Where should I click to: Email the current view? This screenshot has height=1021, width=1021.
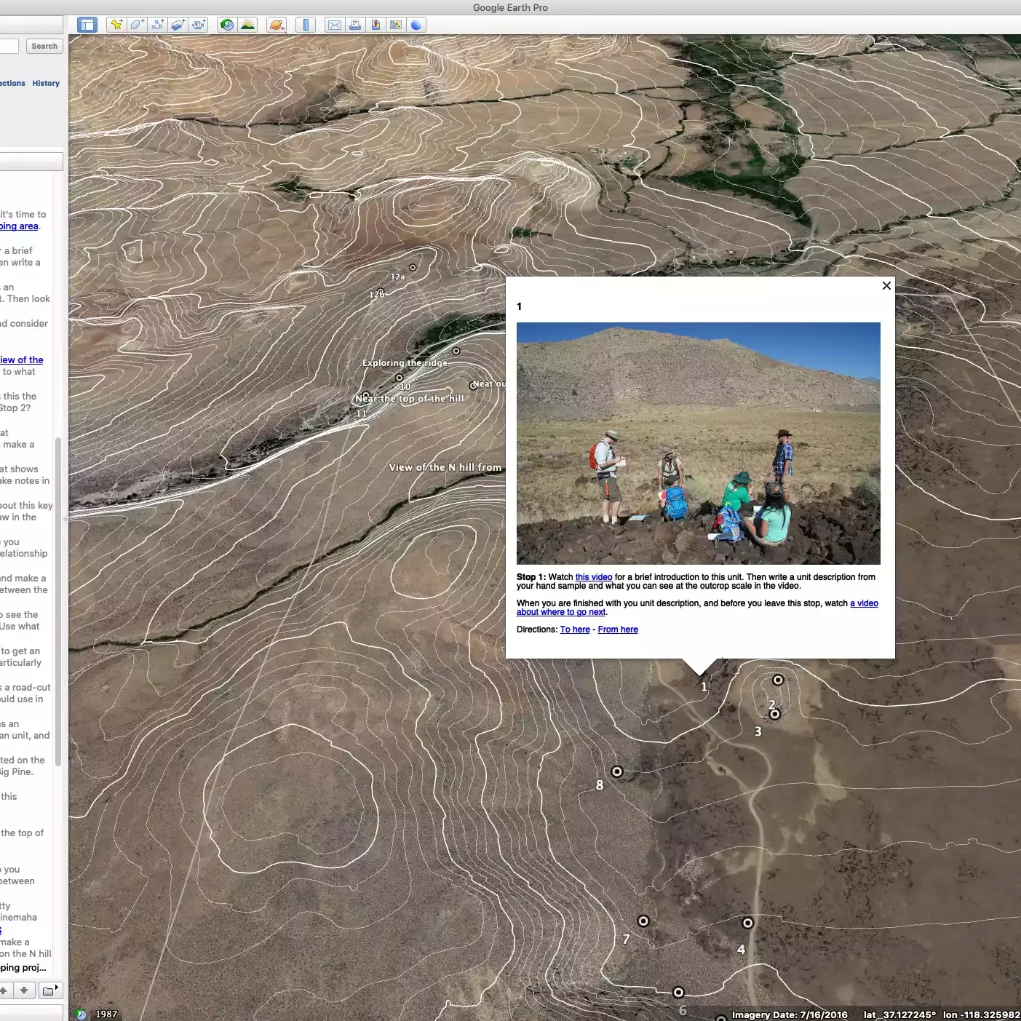334,24
